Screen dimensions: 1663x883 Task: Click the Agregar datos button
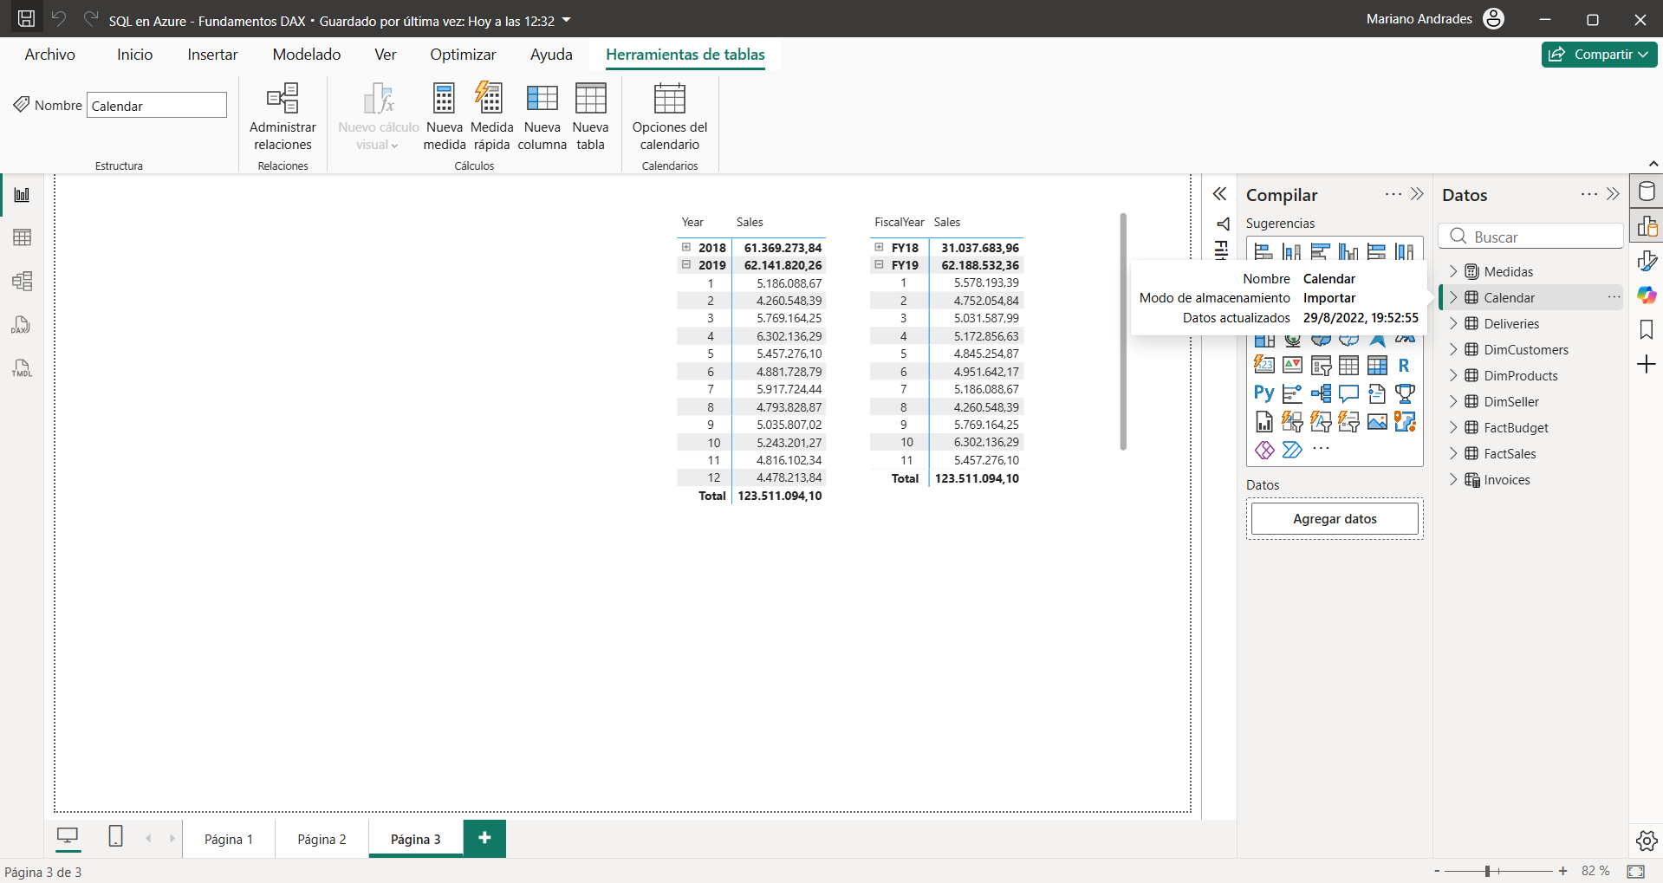coord(1334,519)
